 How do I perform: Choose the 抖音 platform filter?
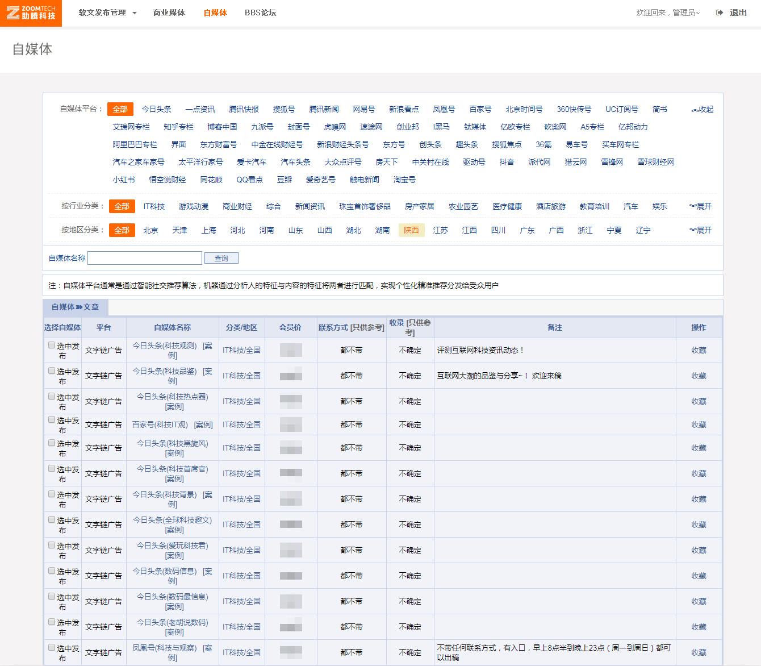[507, 162]
